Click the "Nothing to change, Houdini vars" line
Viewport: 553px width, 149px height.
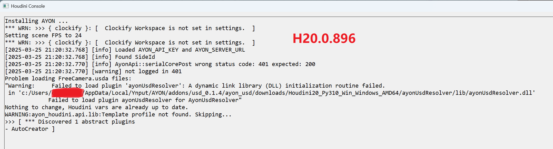coord(96,107)
